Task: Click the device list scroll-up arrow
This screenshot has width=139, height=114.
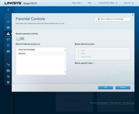Action: pyautogui.click(x=65, y=50)
